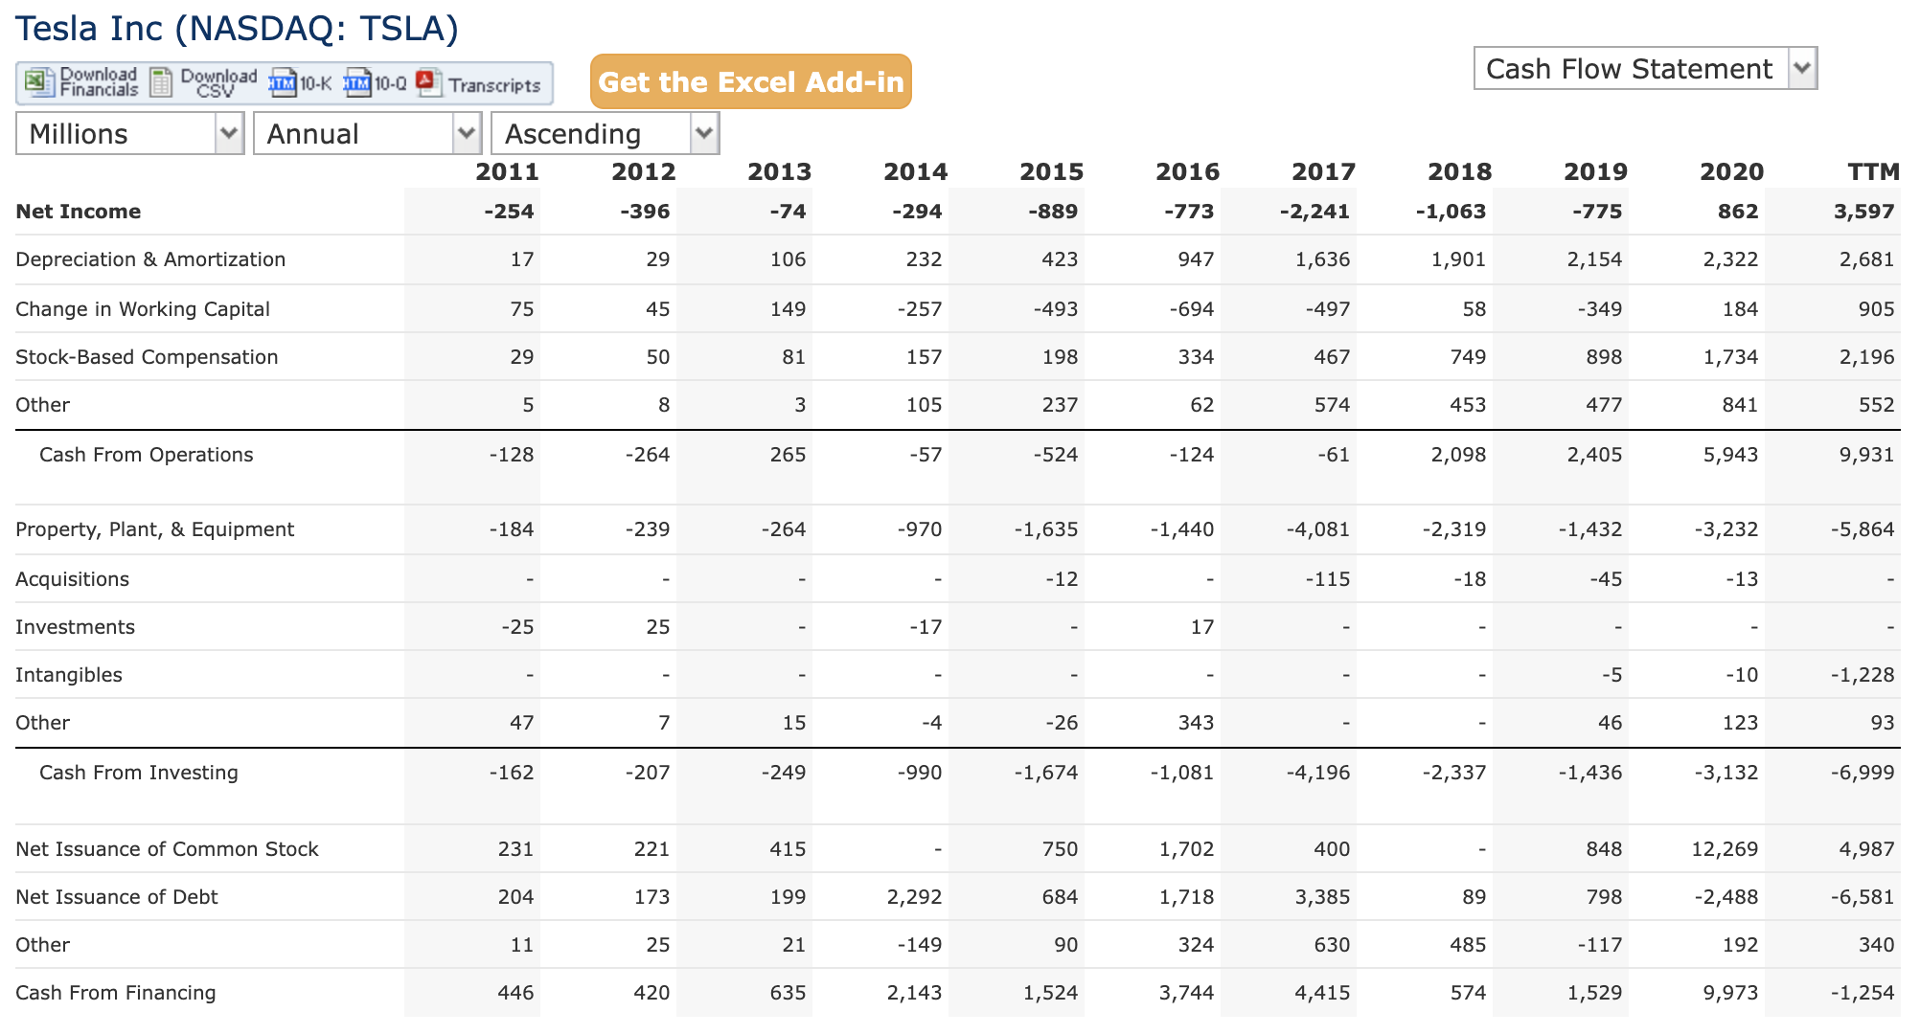Click the 10-K link text
The image size is (1920, 1034).
[x=315, y=84]
